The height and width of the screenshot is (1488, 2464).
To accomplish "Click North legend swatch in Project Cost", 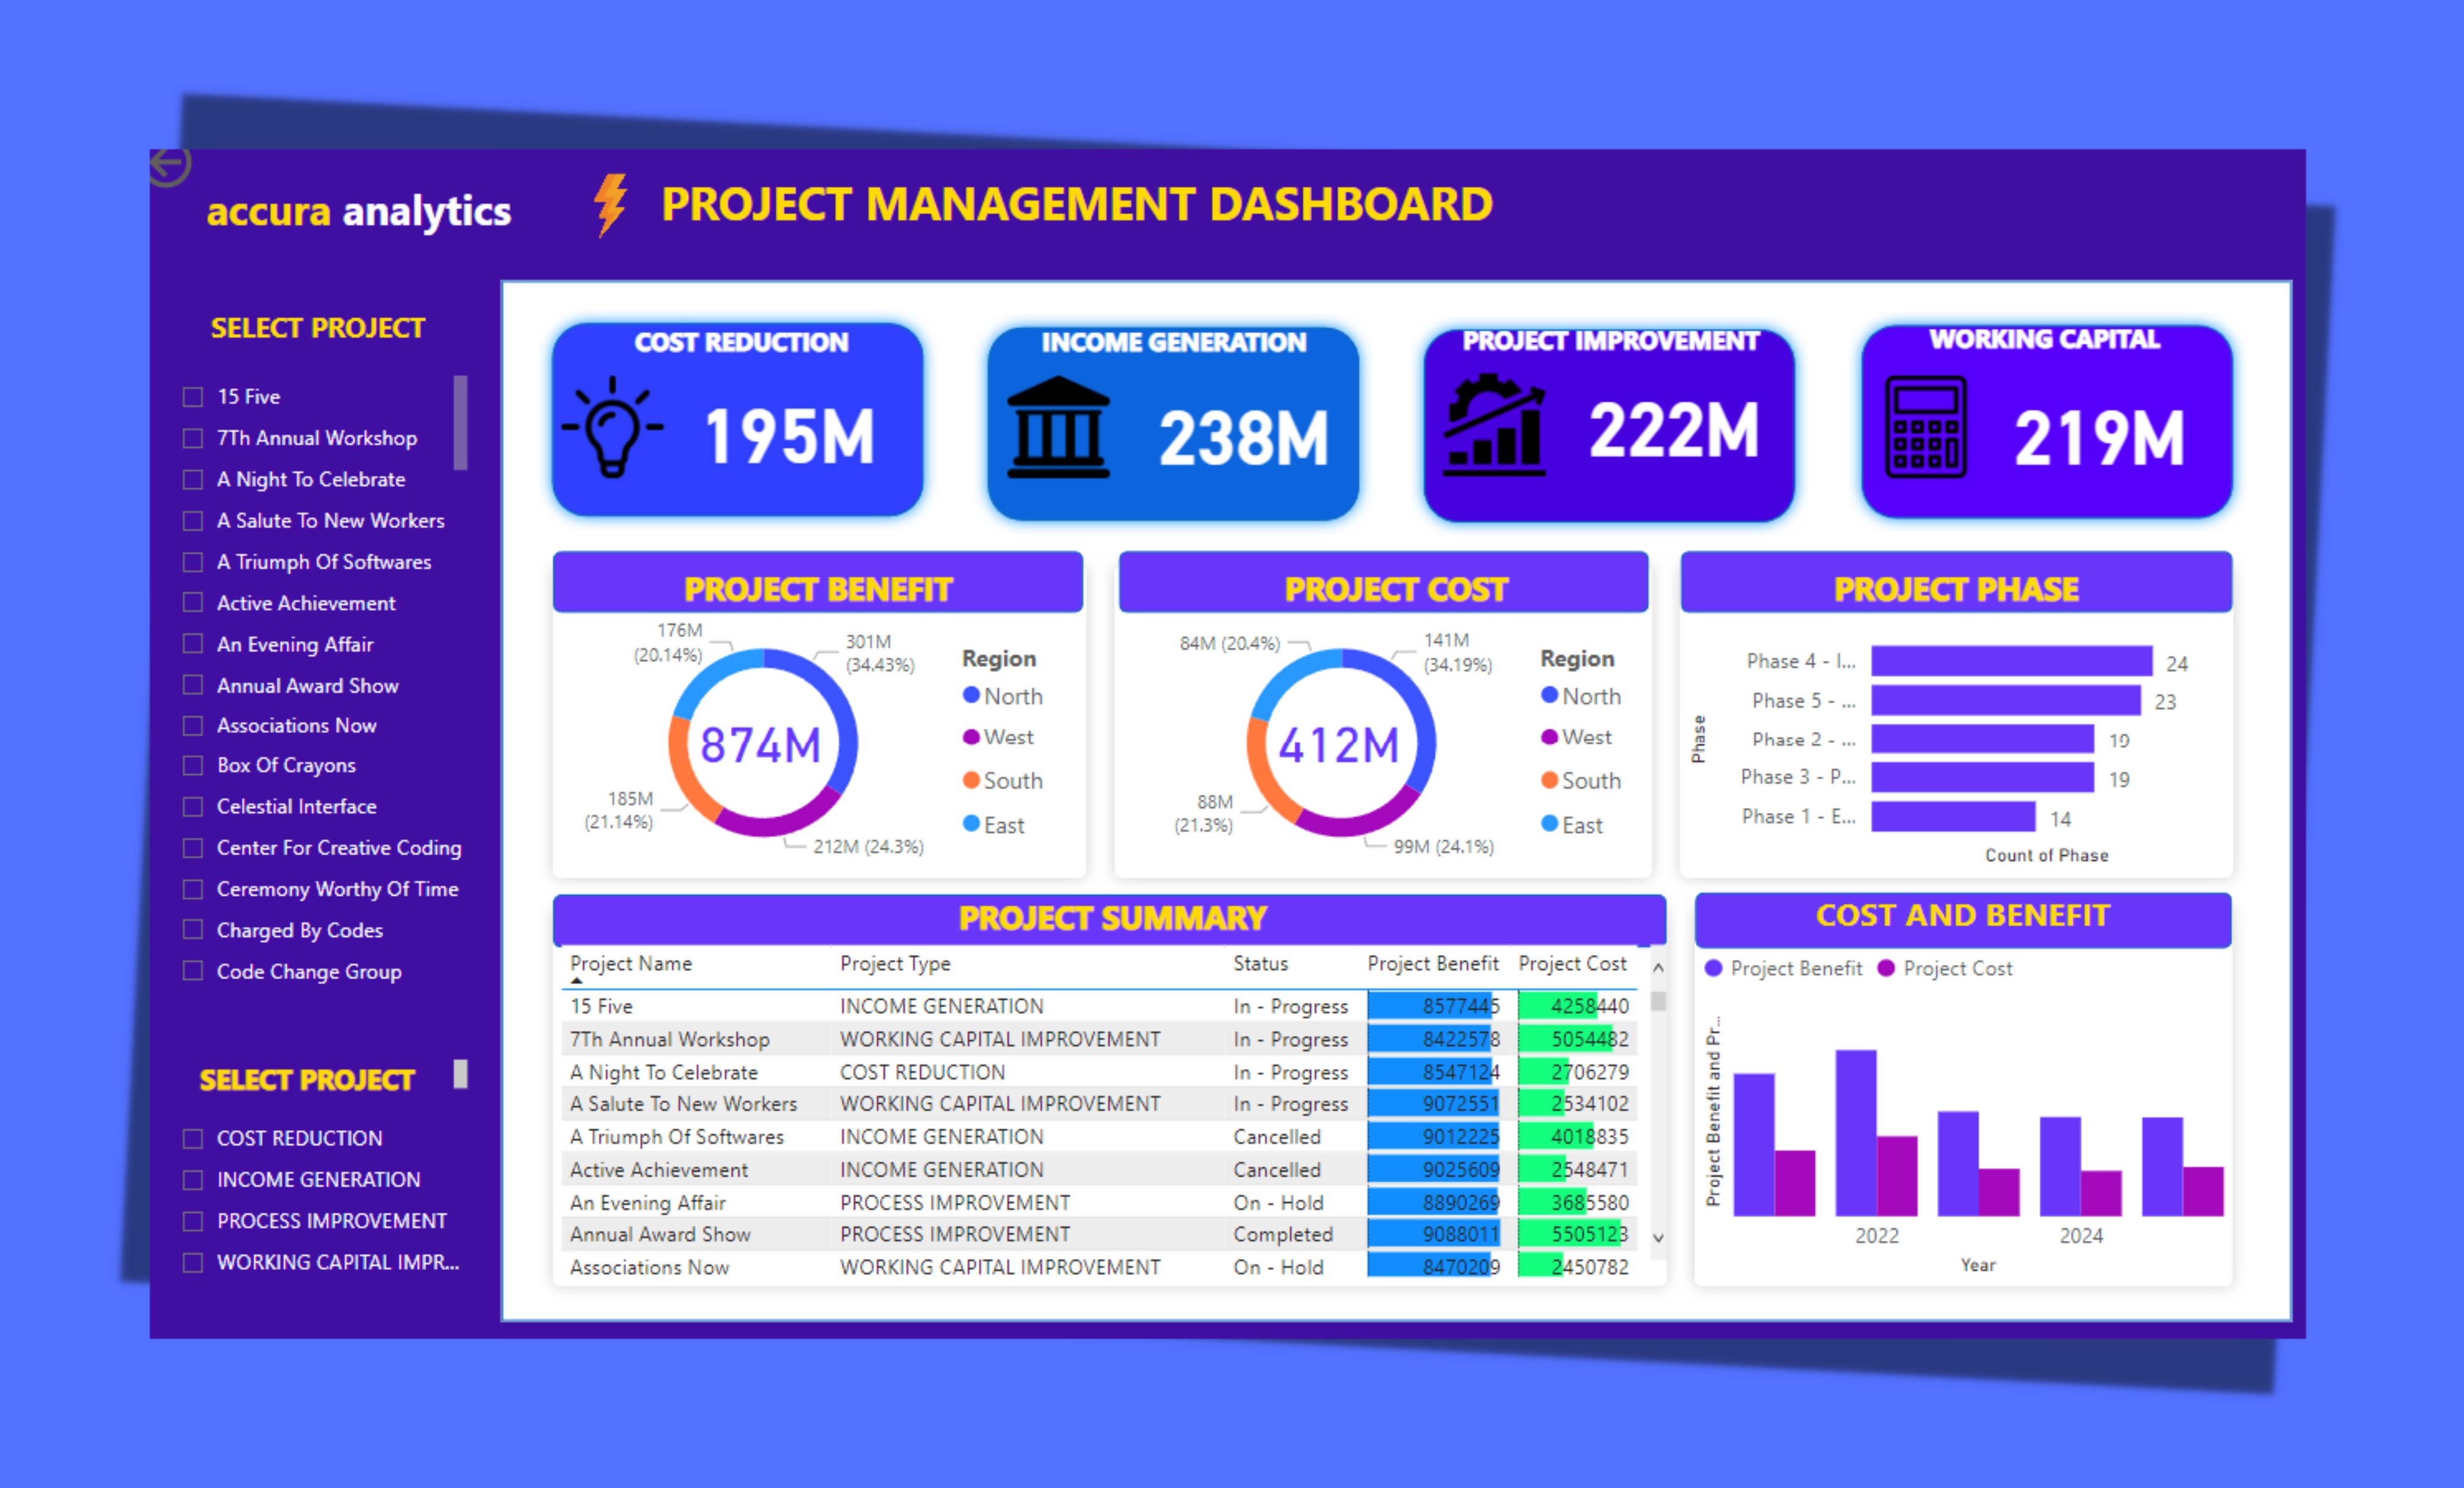I will tap(1549, 695).
